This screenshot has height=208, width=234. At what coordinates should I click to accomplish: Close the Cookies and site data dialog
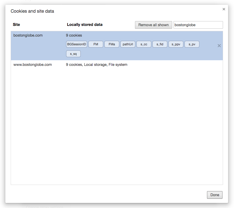coord(224,9)
